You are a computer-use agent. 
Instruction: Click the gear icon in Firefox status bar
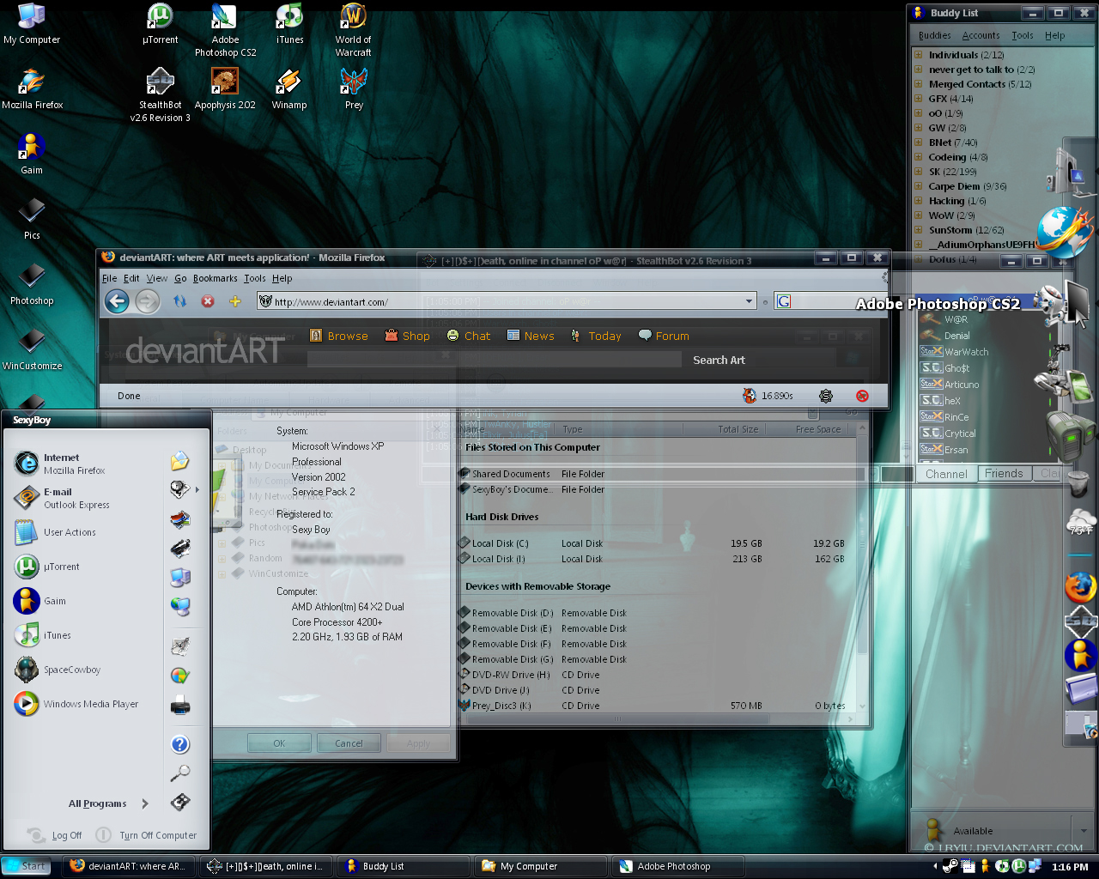coord(826,396)
